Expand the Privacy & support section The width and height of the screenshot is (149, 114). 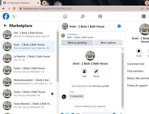[x=137, y=86]
